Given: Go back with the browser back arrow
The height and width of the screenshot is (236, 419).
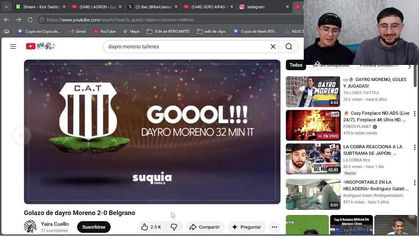Looking at the screenshot, I should tap(7, 20).
